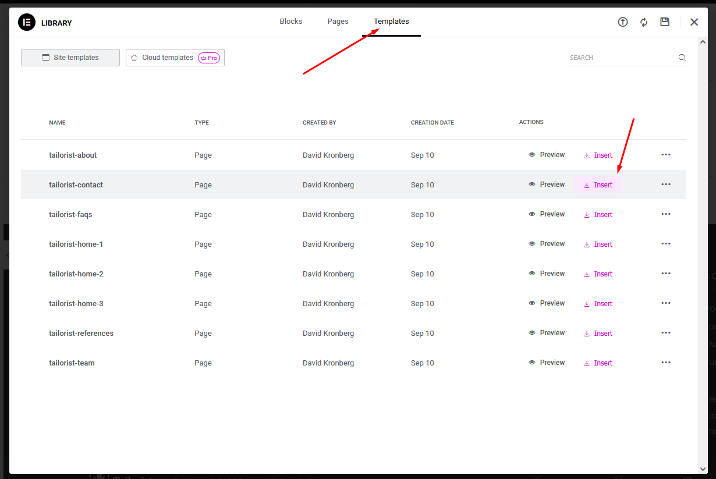Show Cloud templates

coord(175,58)
